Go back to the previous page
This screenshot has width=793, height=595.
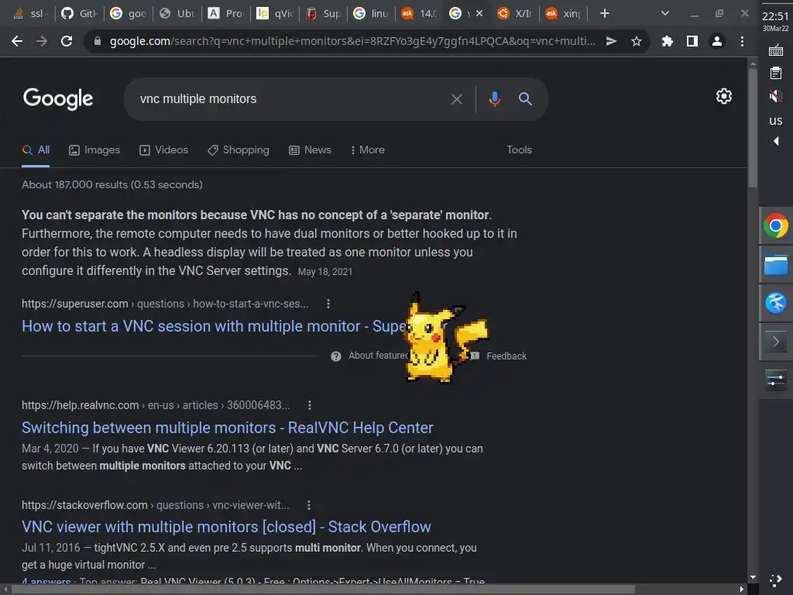(17, 41)
